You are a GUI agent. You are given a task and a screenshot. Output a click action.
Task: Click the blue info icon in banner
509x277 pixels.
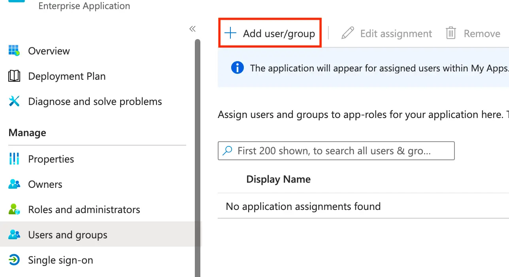(x=237, y=68)
